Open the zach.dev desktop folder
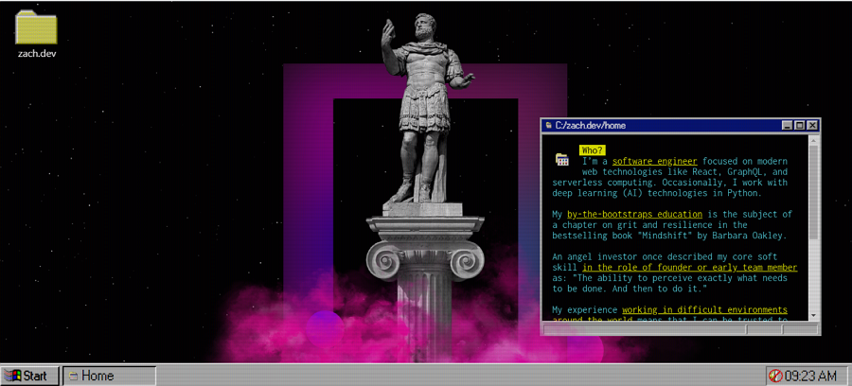The image size is (852, 386). click(x=38, y=28)
